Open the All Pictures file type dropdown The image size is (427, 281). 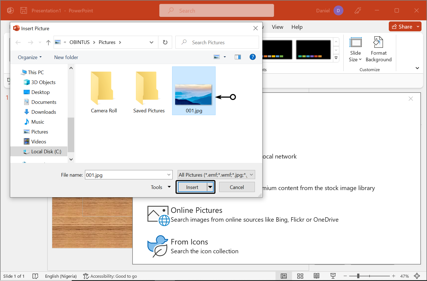point(216,175)
